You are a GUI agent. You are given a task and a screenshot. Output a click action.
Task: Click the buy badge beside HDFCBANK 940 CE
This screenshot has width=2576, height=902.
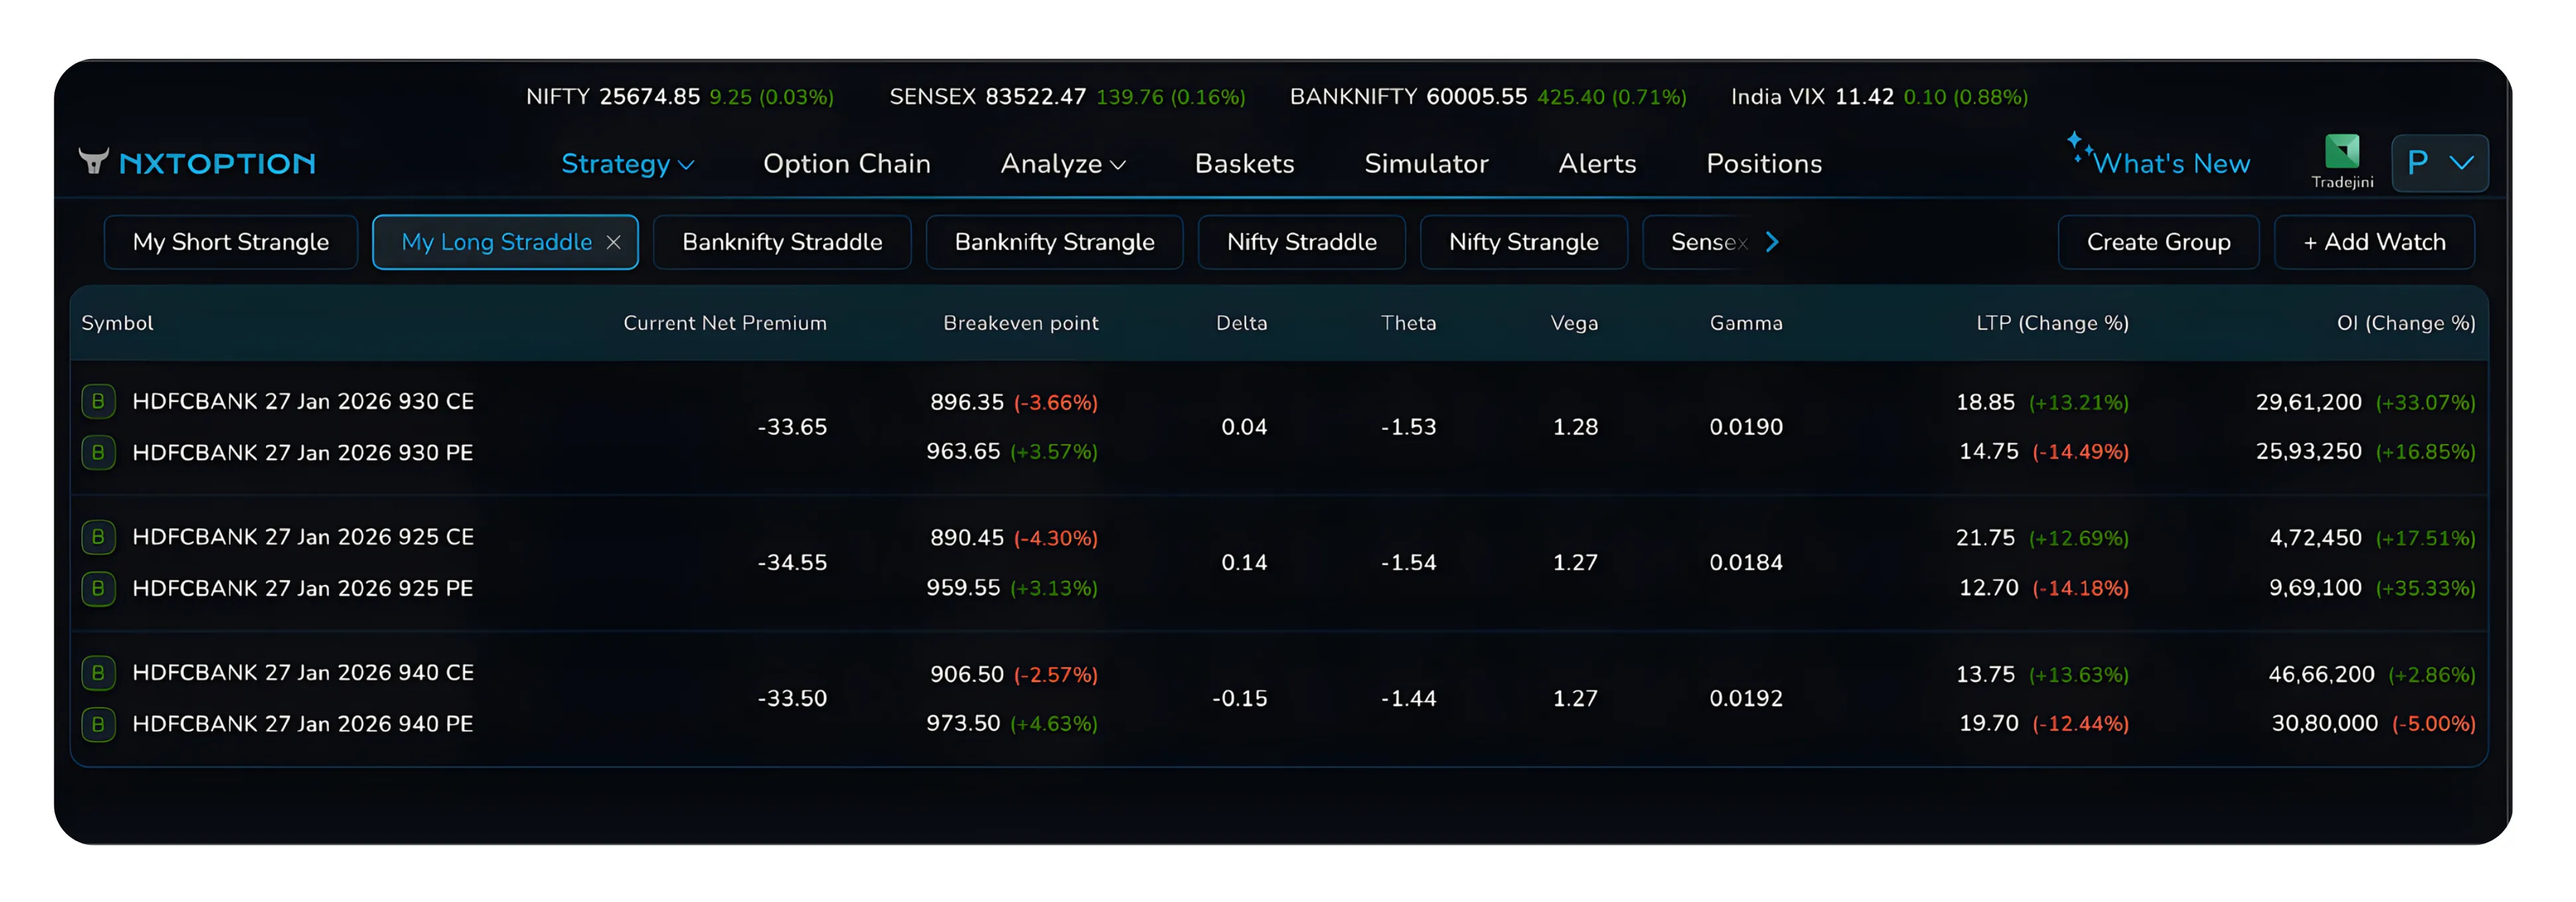pyautogui.click(x=98, y=673)
